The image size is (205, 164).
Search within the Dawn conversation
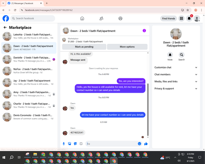coord(181,55)
